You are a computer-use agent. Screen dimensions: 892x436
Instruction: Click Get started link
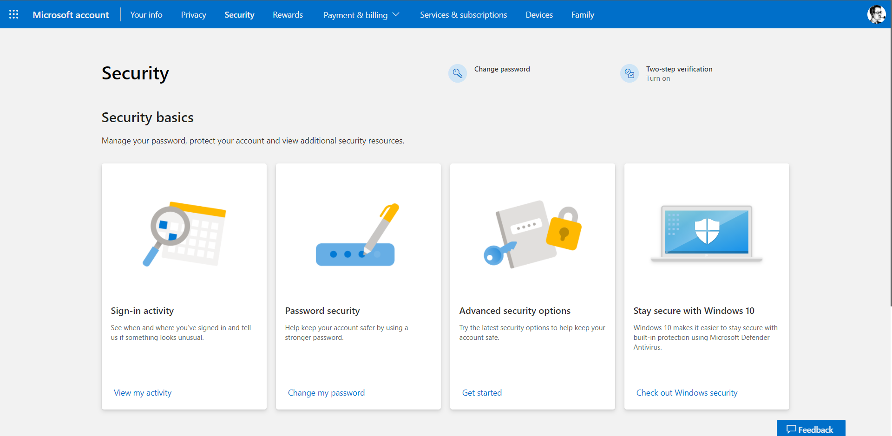click(482, 393)
